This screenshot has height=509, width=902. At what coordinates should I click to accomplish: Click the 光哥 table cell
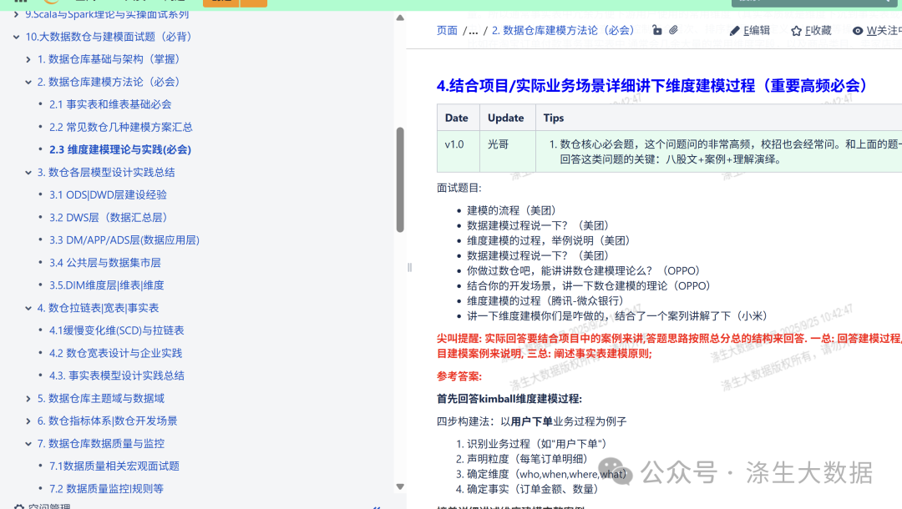click(x=508, y=152)
